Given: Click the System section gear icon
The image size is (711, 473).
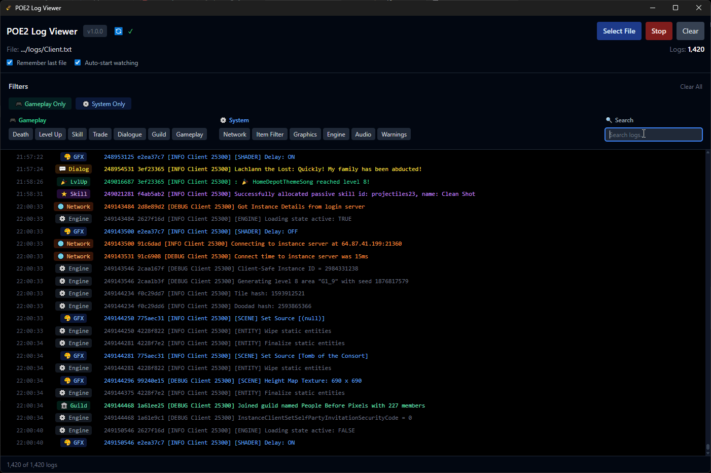Looking at the screenshot, I should (223, 120).
